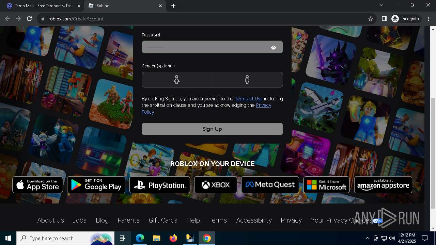Close the Roblox tab
The height and width of the screenshot is (245, 436).
point(160,6)
